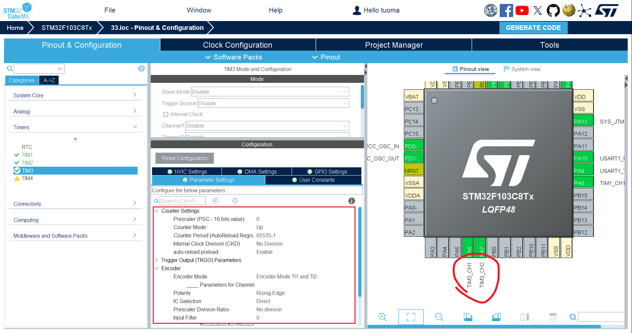Open the YouTube icon link

(522, 11)
